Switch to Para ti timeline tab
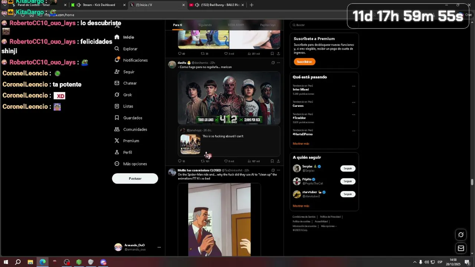This screenshot has height=267, width=475. click(x=177, y=25)
